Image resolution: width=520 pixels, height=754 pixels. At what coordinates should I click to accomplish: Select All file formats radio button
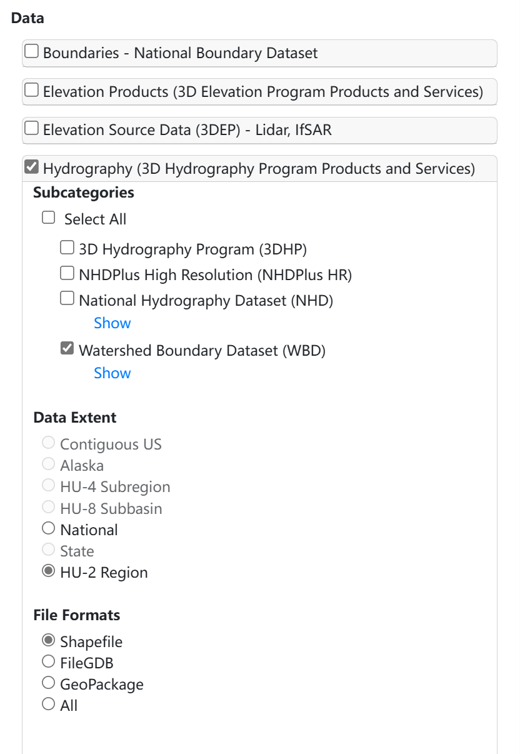(49, 705)
